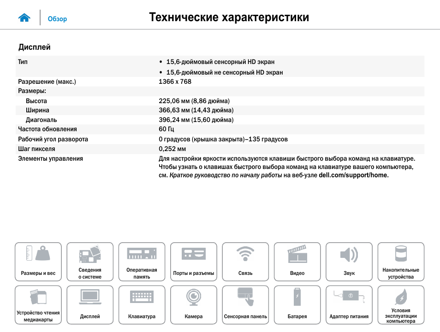This screenshot has width=440, height=332.
Task: Open the Размеры и вес section
Action: (38, 262)
